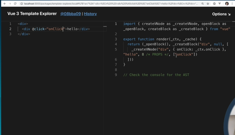Select line number 2 in the template editor

pyautogui.click(x=10, y=29)
